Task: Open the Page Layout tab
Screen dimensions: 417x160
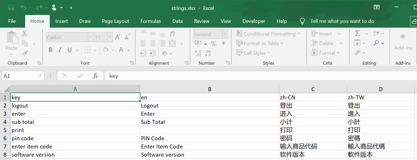Action: (x=116, y=21)
